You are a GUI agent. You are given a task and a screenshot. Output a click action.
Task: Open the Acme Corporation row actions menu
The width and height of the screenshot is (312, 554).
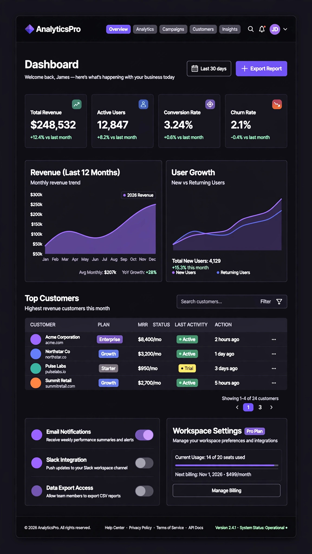[x=274, y=339]
